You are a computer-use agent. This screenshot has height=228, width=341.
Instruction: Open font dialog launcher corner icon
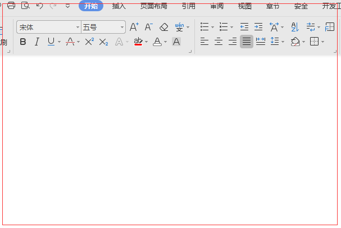190,52
